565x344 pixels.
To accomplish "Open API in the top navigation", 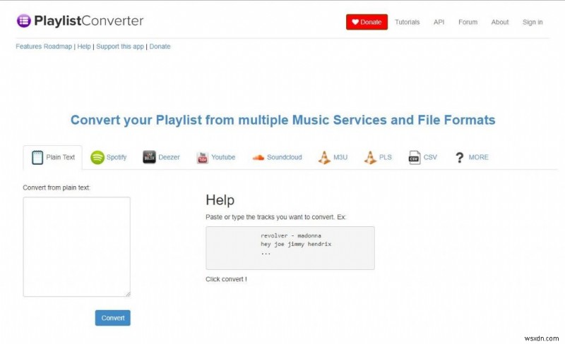I will [439, 22].
